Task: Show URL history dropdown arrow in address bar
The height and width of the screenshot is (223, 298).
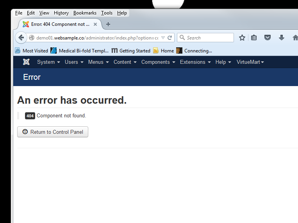Action: (x=163, y=38)
